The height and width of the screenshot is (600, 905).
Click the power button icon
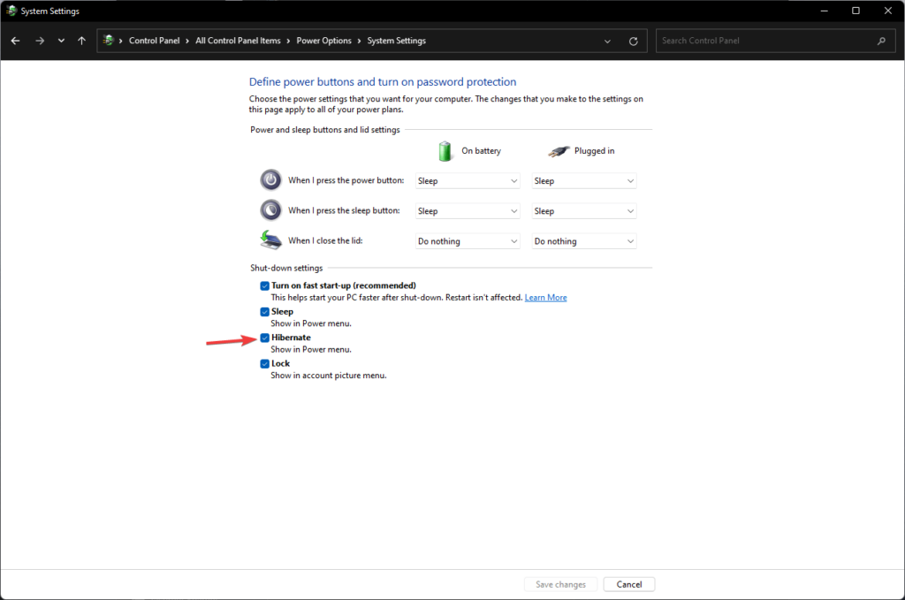270,180
